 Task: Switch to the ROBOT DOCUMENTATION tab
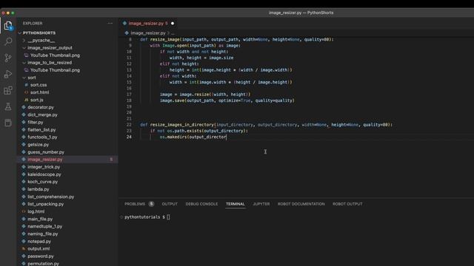click(x=301, y=204)
